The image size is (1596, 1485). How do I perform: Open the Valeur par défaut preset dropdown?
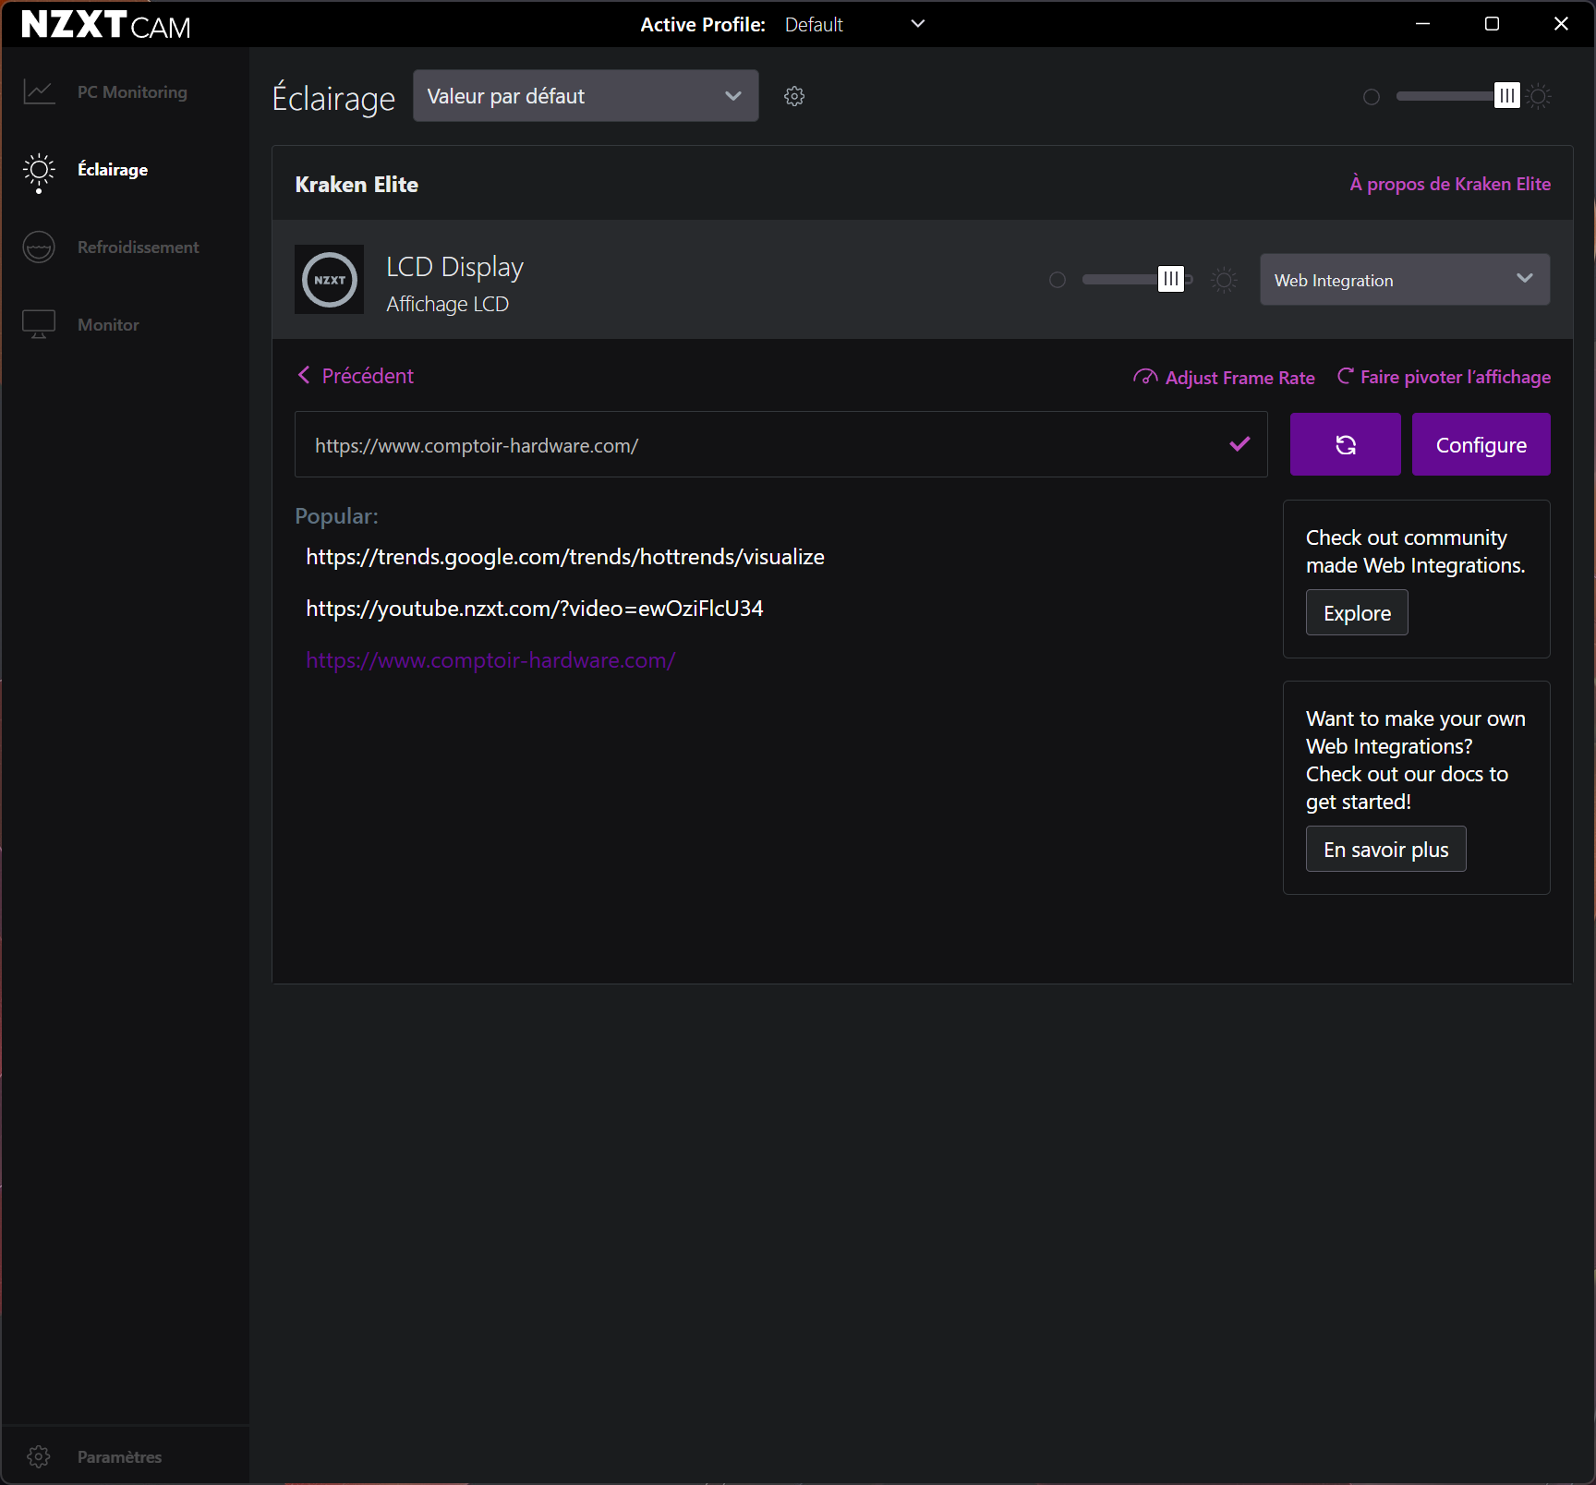585,96
